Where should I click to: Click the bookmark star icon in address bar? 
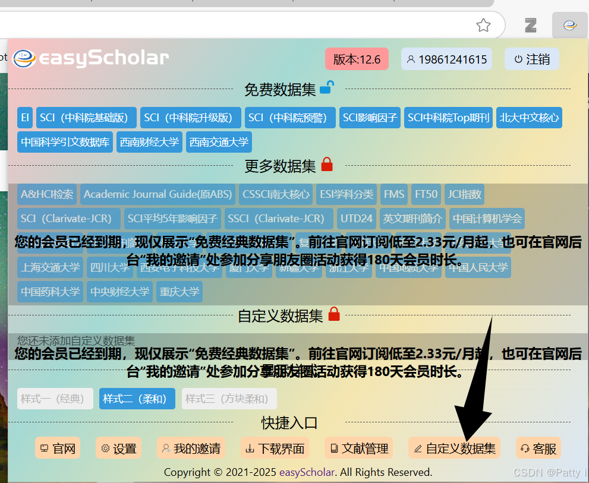click(483, 25)
